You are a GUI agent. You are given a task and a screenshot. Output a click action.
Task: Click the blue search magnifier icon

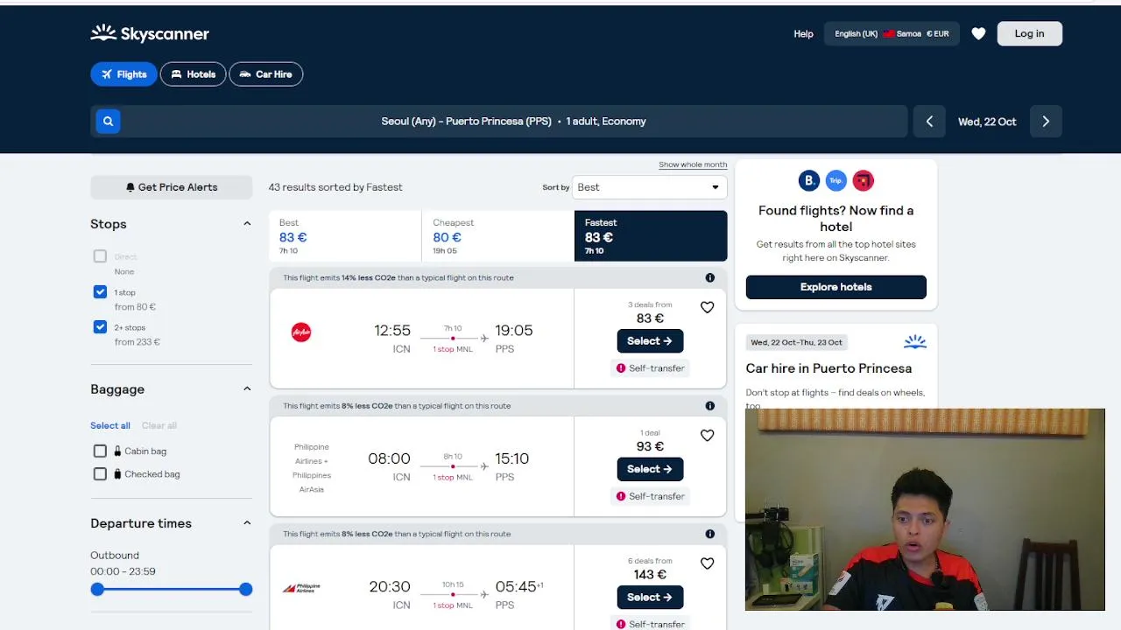(108, 122)
